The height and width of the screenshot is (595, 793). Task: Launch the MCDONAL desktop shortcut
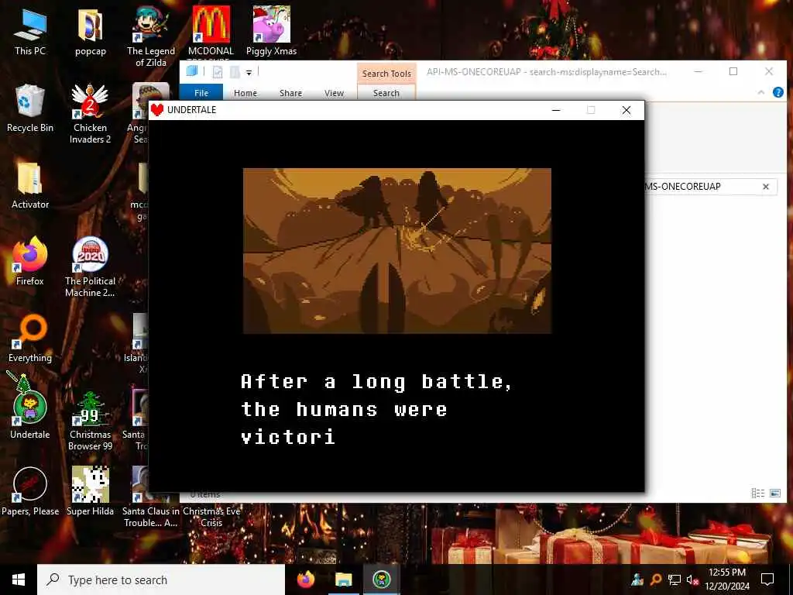[211, 31]
